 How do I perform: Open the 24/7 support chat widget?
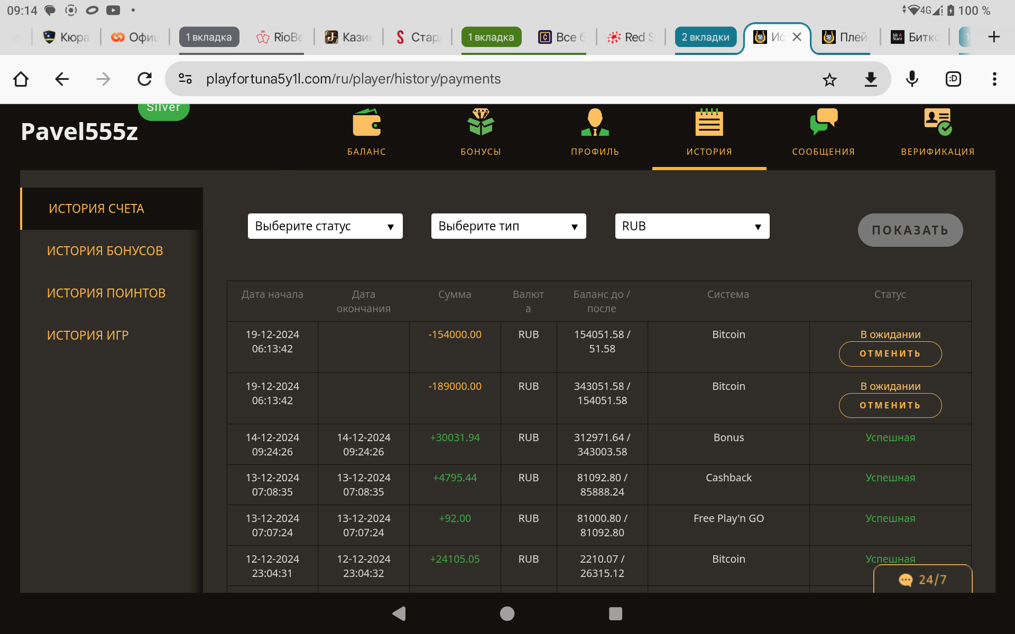coord(922,580)
